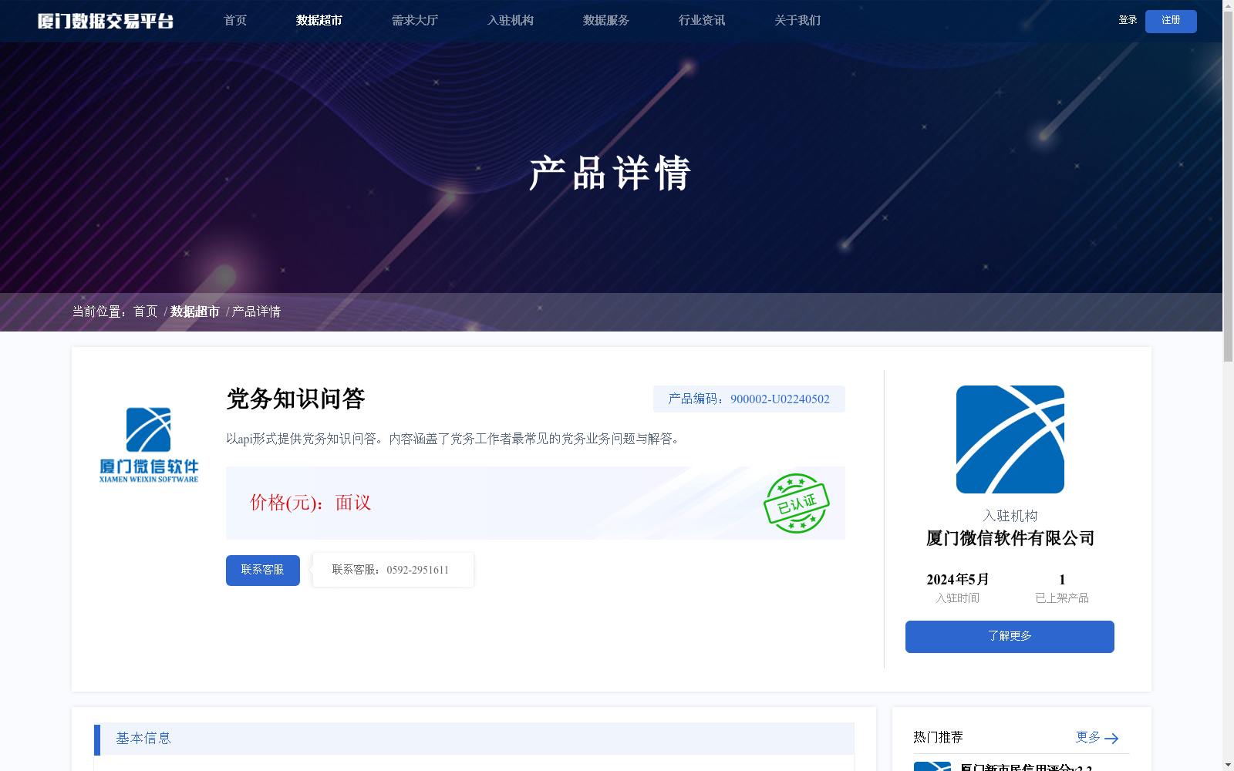Screen dimensions: 1234x771
Task: Click the 注册 button
Action: (1171, 22)
